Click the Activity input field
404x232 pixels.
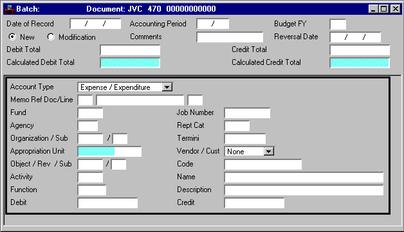pyautogui.click(x=90, y=177)
